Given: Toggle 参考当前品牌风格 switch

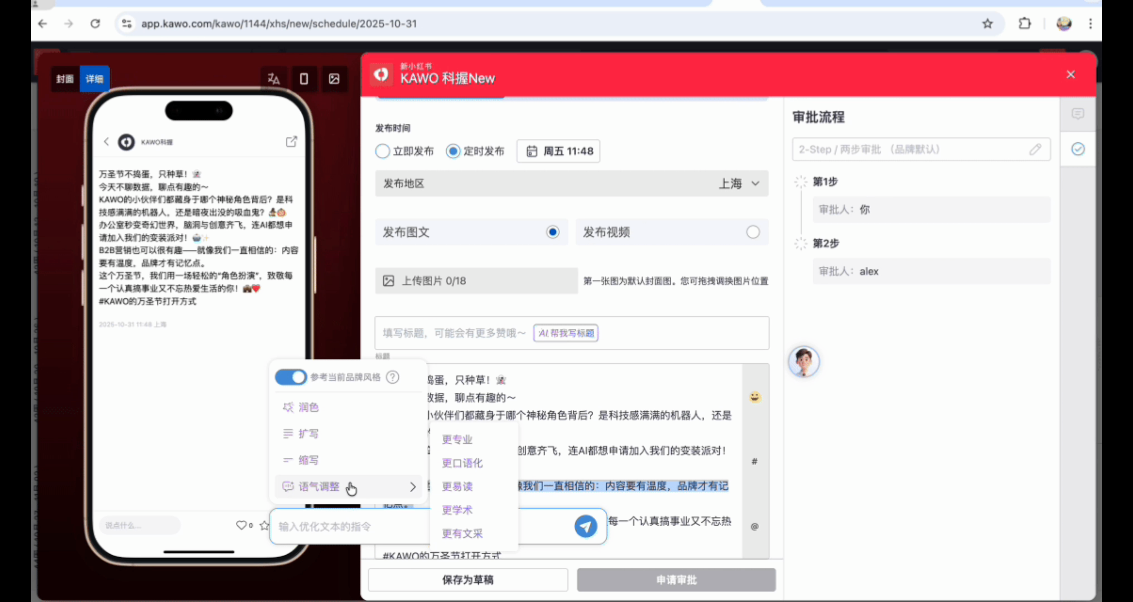Looking at the screenshot, I should pos(291,377).
